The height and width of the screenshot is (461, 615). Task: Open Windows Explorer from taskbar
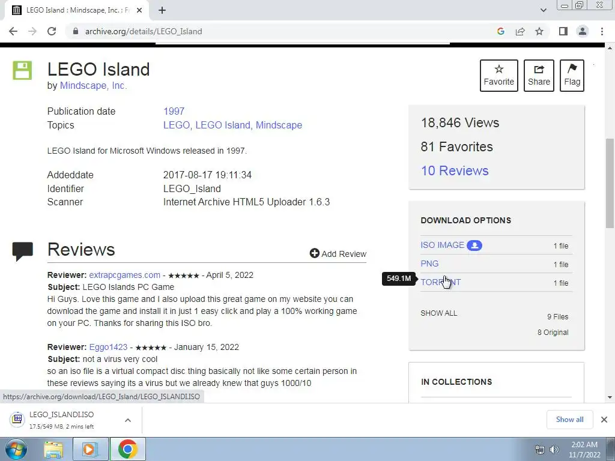tap(53, 449)
